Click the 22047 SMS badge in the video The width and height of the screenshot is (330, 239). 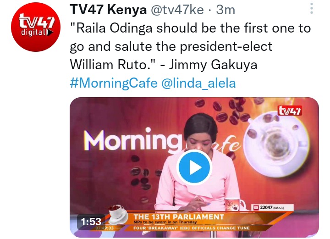(x=273, y=207)
